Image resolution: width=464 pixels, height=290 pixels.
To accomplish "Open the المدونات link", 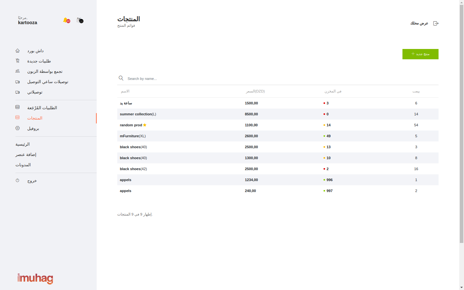I will (x=23, y=165).
